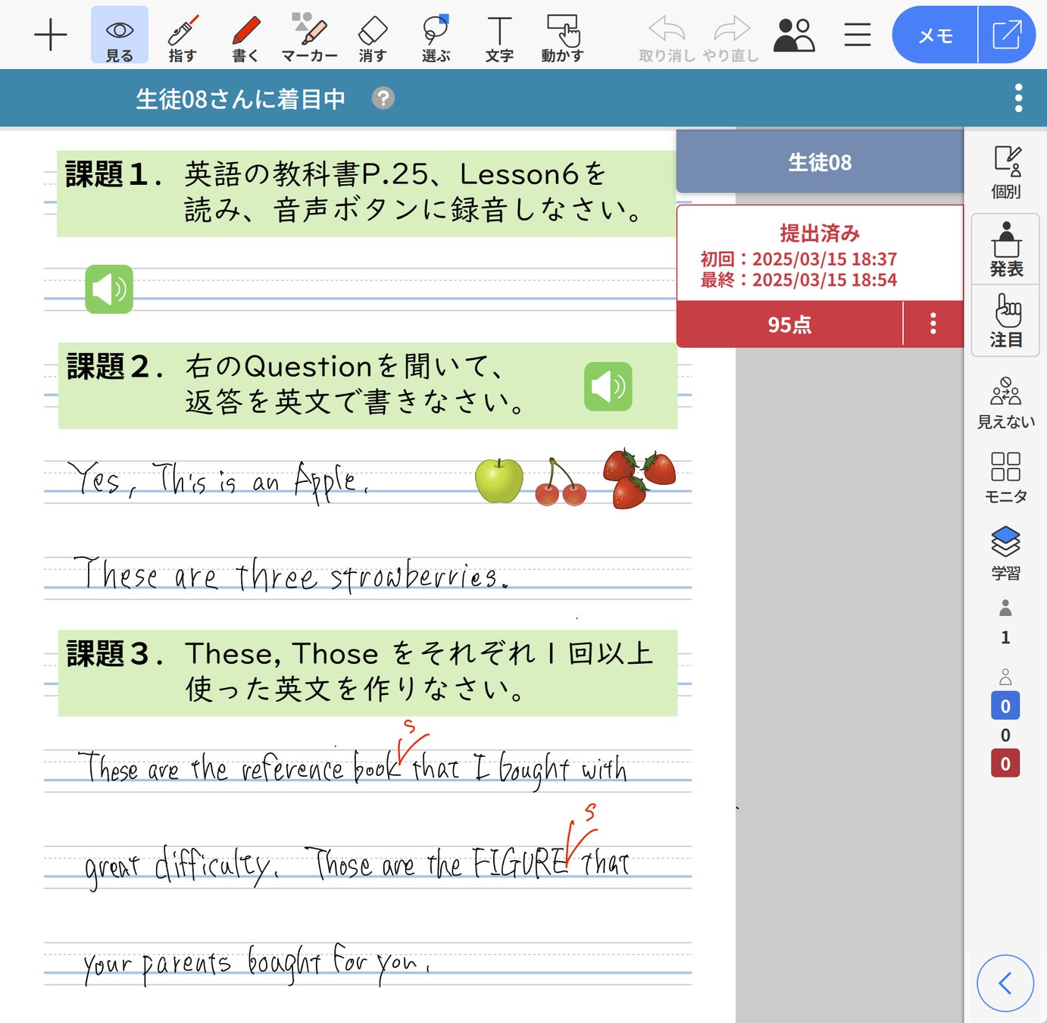Select the マーカー highlighter tool
This screenshot has width=1047, height=1023.
[x=309, y=38]
